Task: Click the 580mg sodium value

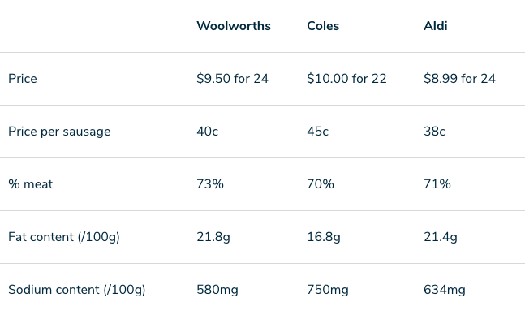Action: [217, 290]
